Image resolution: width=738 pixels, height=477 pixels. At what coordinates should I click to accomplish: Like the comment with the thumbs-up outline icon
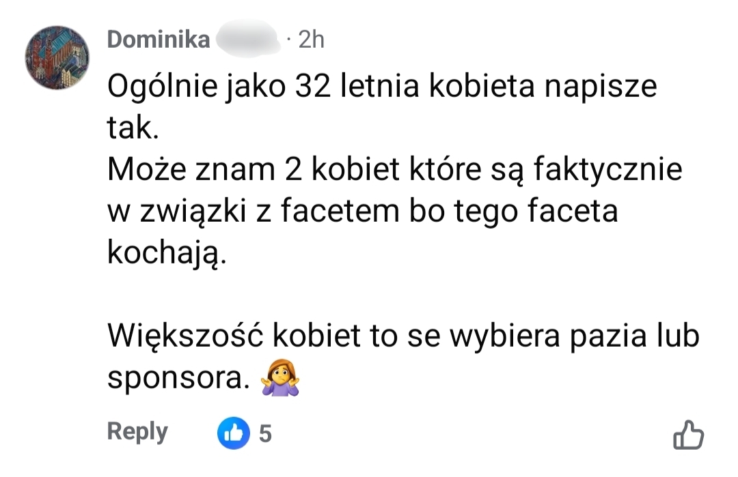click(688, 434)
